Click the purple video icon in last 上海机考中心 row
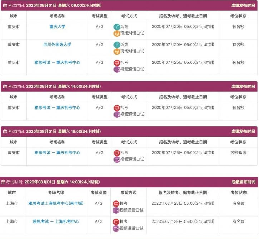The height and width of the screenshot is (239, 259). 116,228
